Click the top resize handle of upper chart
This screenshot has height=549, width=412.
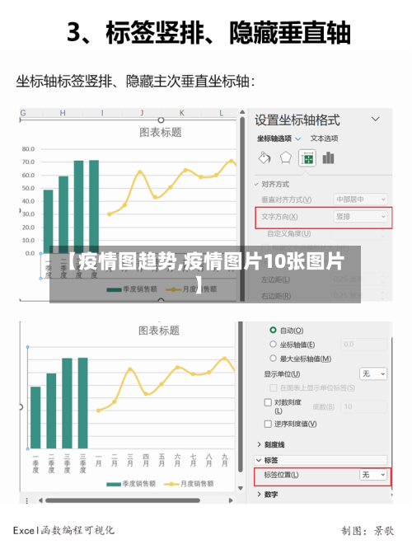pos(161,120)
